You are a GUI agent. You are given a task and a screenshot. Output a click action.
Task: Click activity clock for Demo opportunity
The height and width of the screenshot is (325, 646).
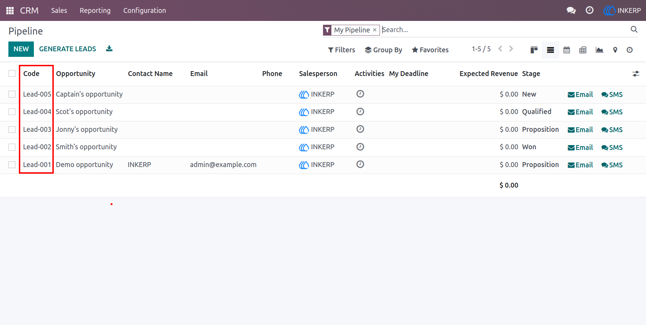click(360, 164)
